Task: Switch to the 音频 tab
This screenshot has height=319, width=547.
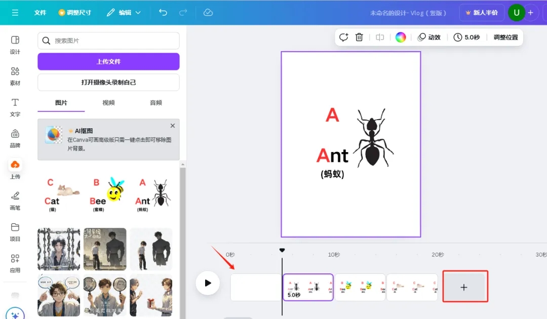Action: 156,102
